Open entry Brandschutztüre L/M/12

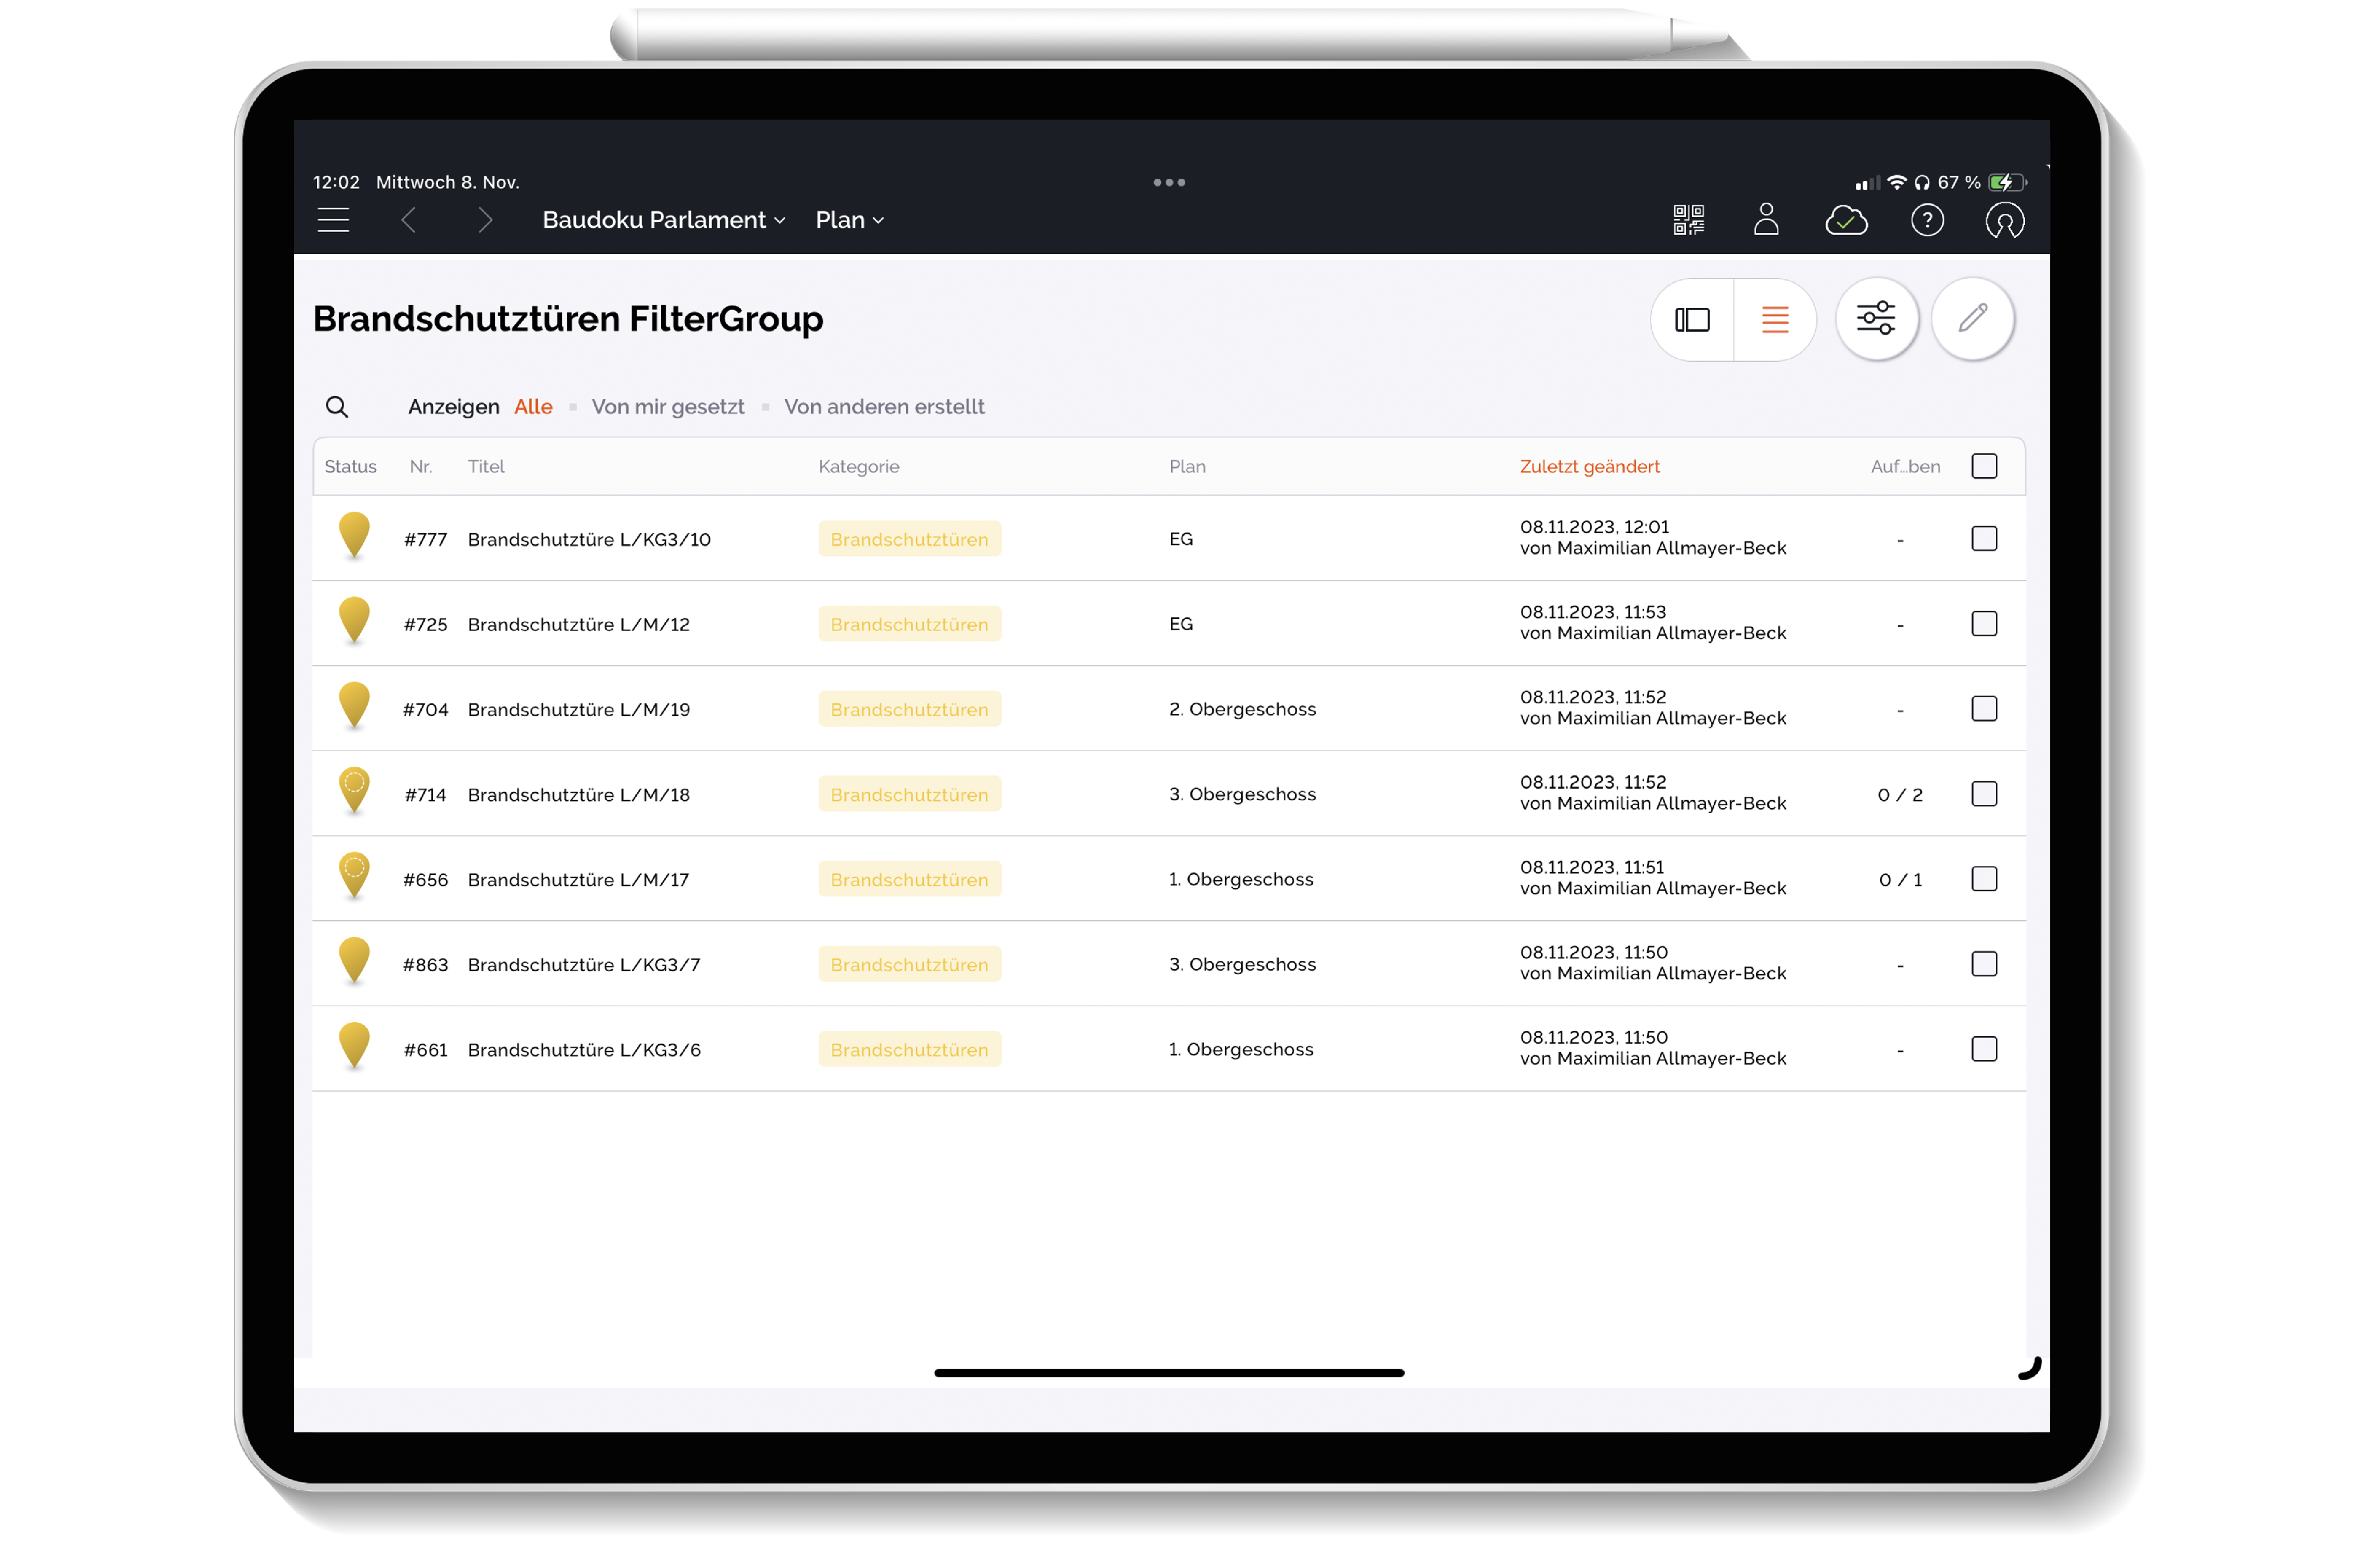pos(579,625)
